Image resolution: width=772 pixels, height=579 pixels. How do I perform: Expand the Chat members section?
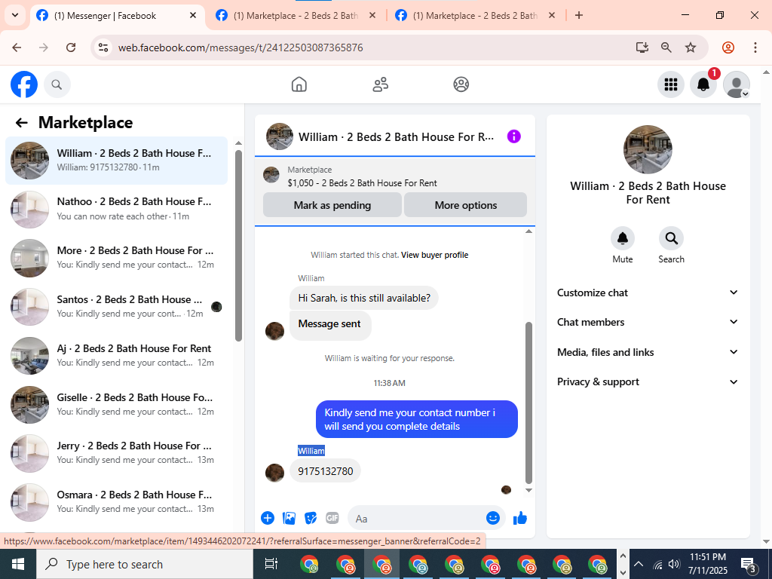tap(648, 322)
